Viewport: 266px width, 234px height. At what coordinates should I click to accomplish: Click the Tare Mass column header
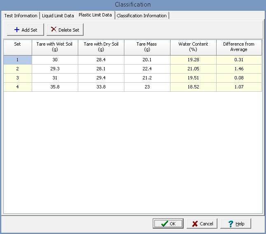click(x=147, y=47)
